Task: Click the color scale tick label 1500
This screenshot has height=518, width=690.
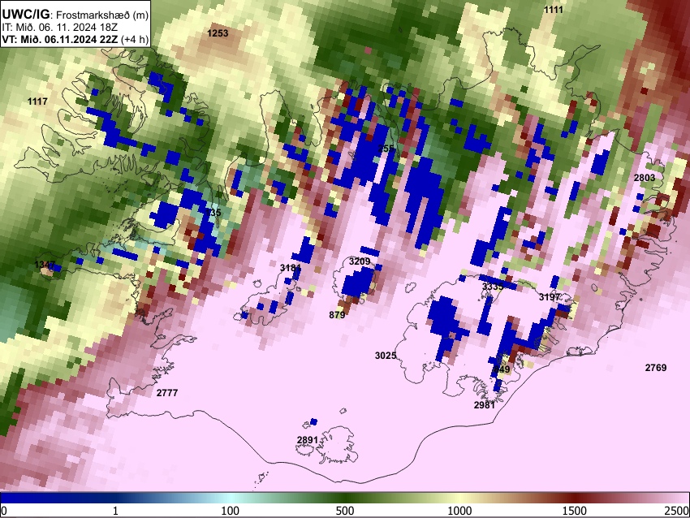Action: (575, 511)
